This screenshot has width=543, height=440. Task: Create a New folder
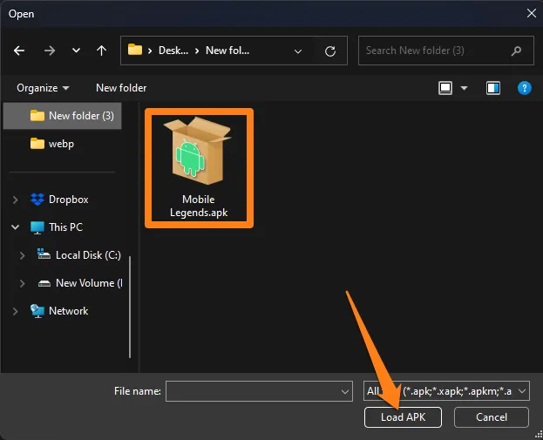coord(121,88)
